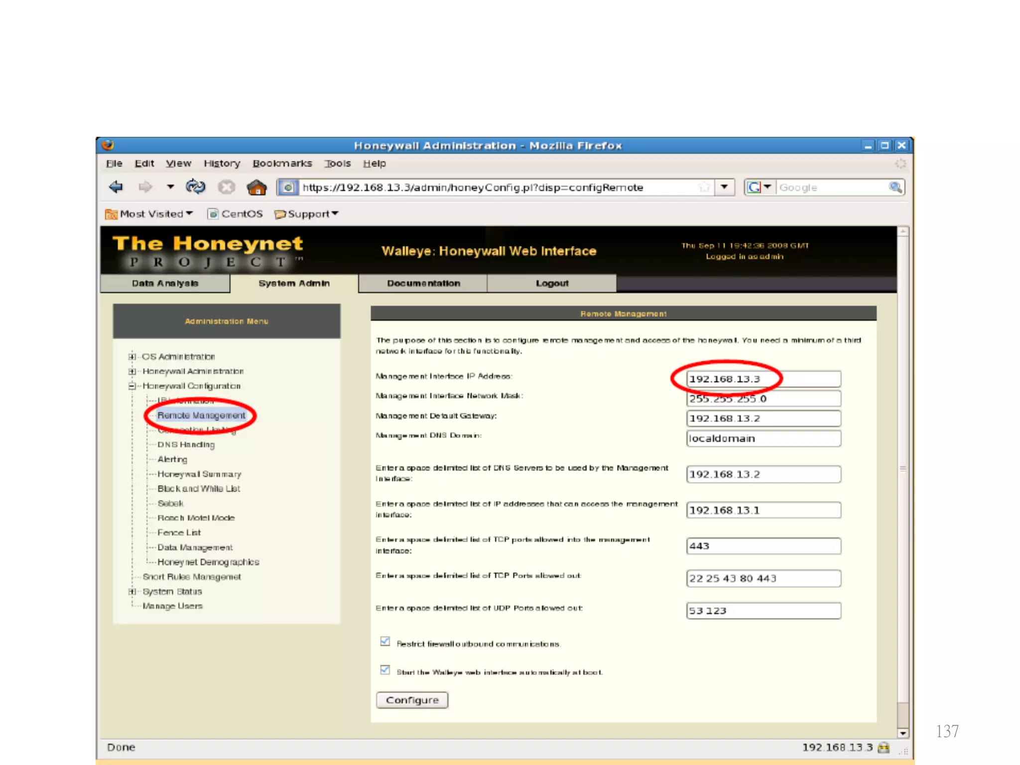
Task: Collapse the Honeywall Configuration tree node
Action: (x=131, y=386)
